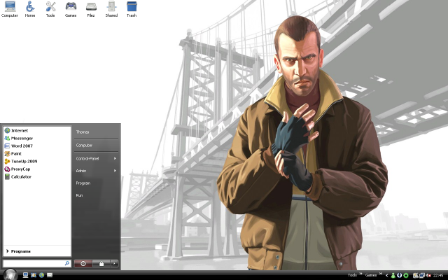Image resolution: width=448 pixels, height=280 pixels.
Task: Click the show desktop quick launch icon
Action: coord(25,275)
